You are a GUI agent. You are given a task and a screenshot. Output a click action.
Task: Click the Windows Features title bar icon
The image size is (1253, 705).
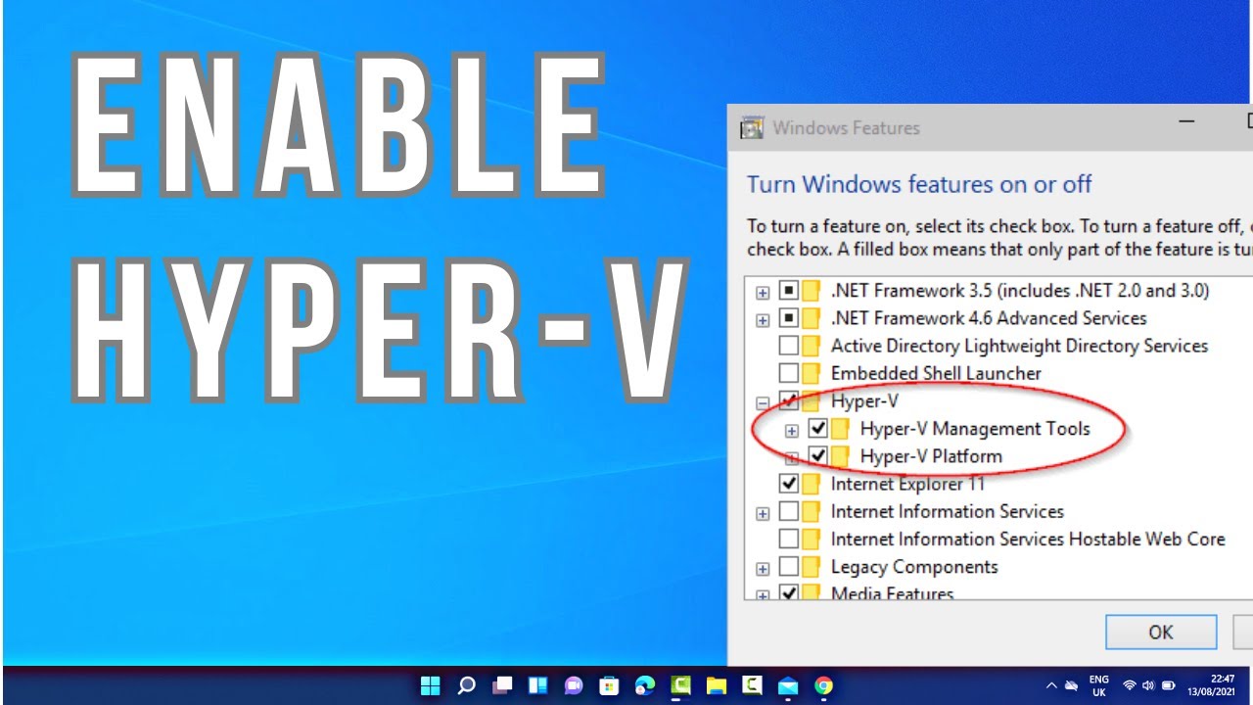click(752, 127)
